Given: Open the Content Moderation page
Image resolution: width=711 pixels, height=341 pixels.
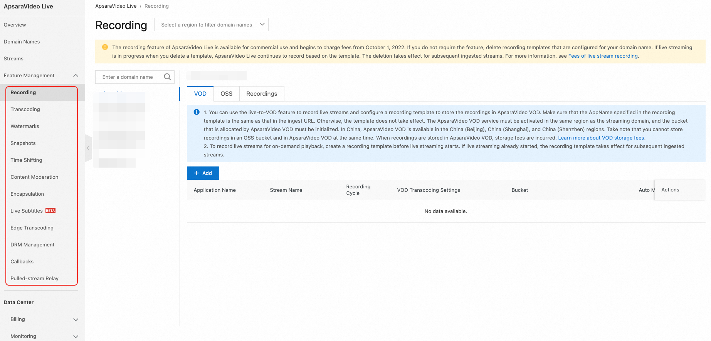Looking at the screenshot, I should pos(35,177).
